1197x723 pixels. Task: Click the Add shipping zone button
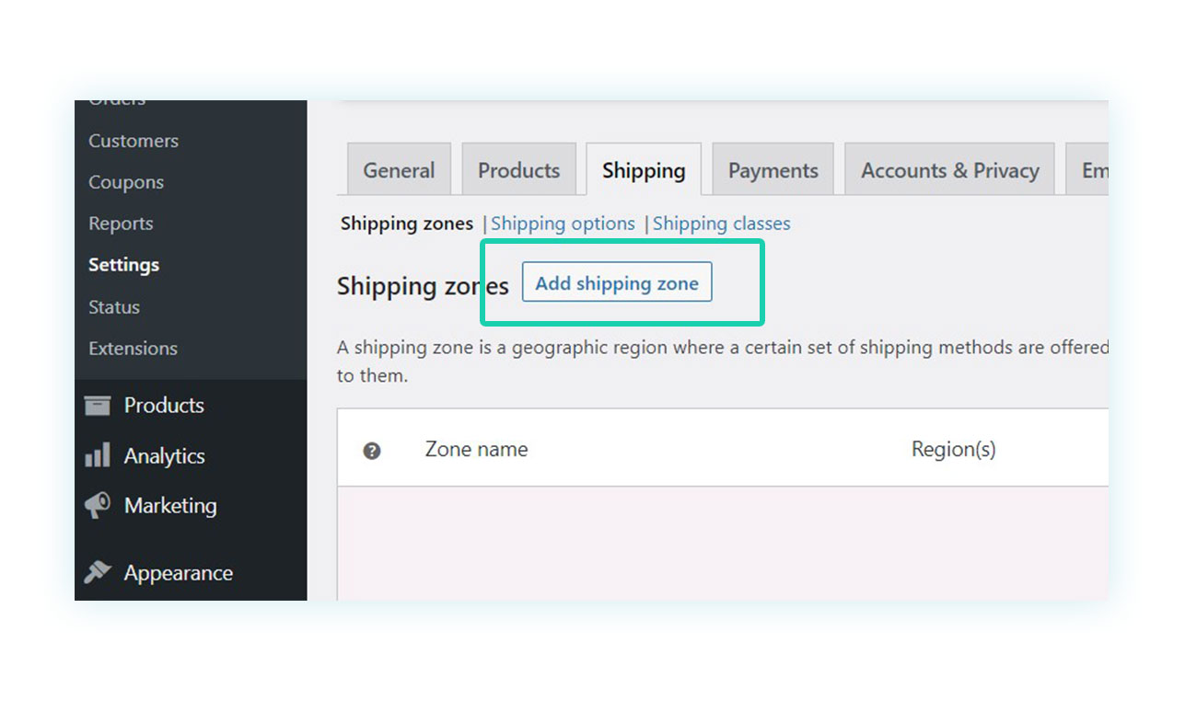617,283
